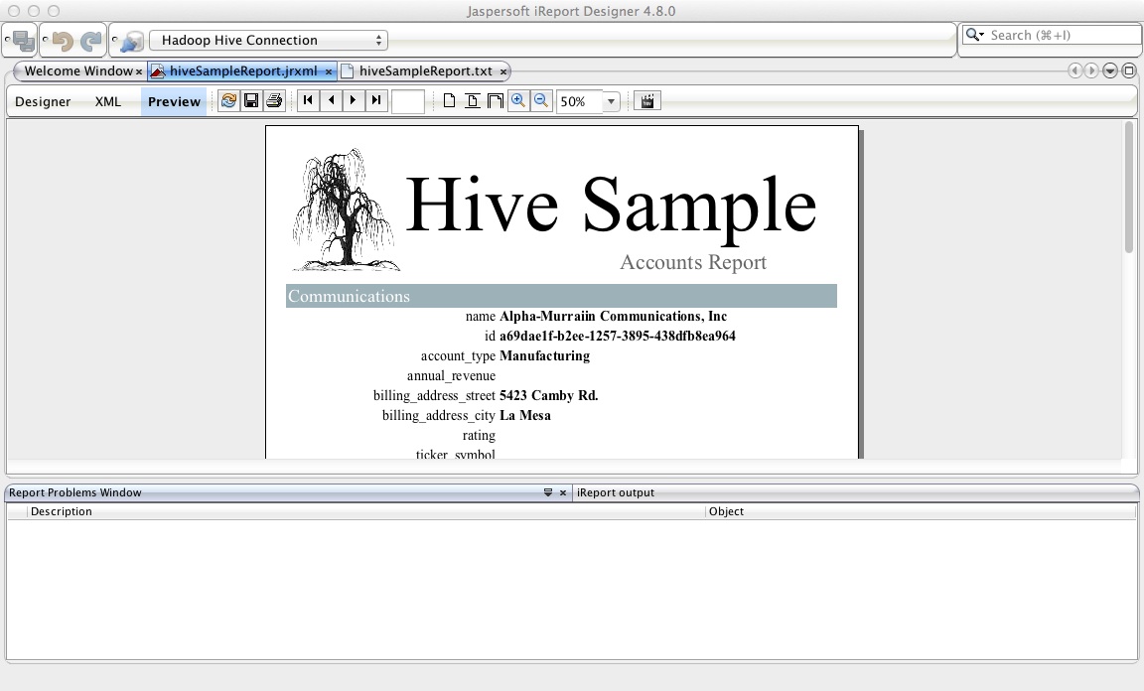
Task: Reload the report preview
Action: (228, 100)
